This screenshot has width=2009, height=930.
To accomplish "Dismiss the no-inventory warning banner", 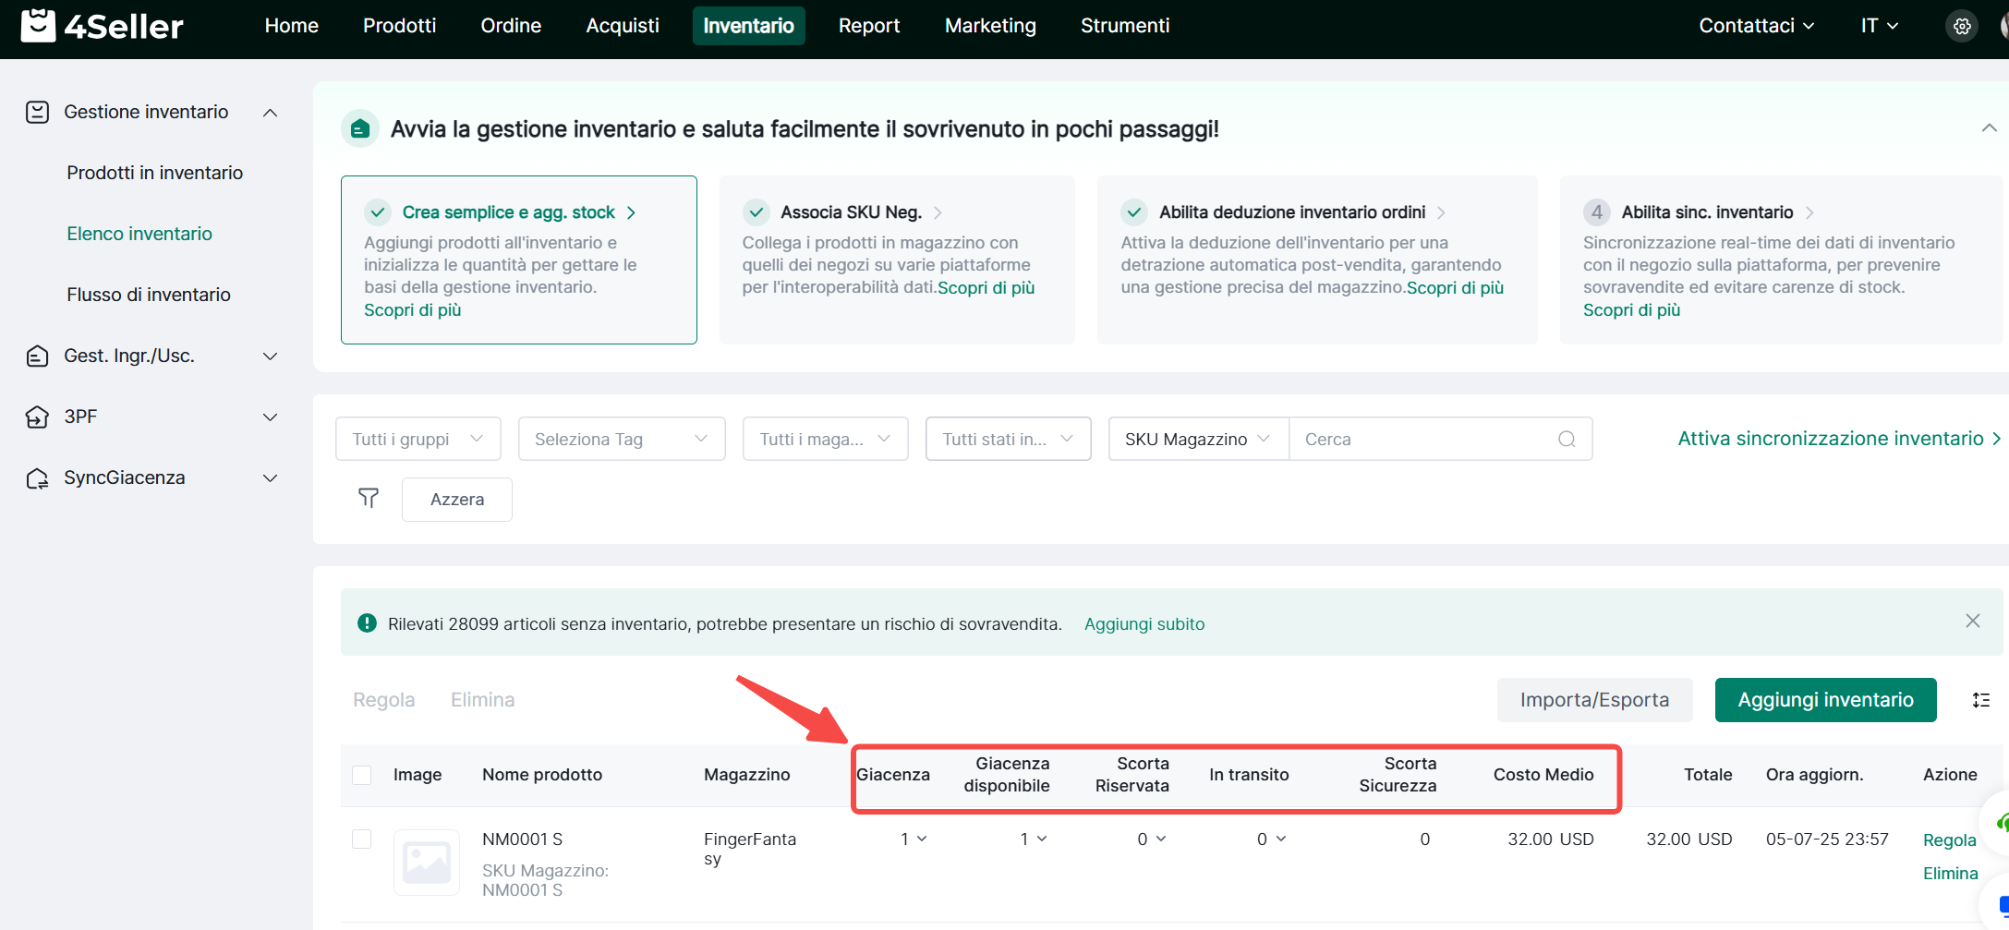I will click(1972, 622).
